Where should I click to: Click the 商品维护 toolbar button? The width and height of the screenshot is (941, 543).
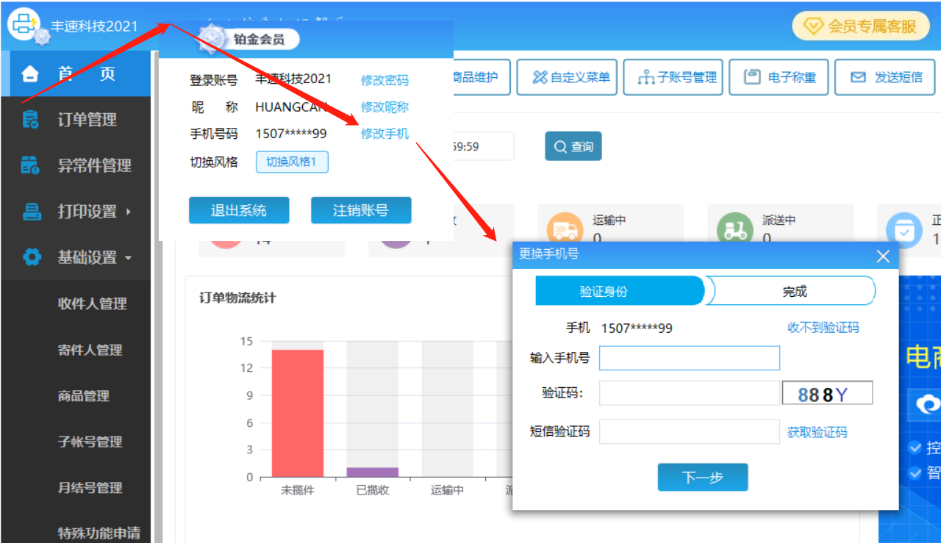[482, 77]
